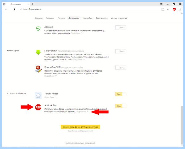Image resolution: width=185 pixels, height=149 pixels.
Task: Expand Подробнее under Adguard
Action: 77,33
